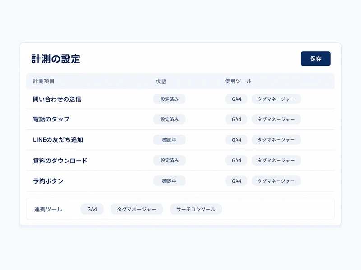Click 設定済み status in 資料のダウンロード row
The width and height of the screenshot is (361, 270).
[x=170, y=161]
